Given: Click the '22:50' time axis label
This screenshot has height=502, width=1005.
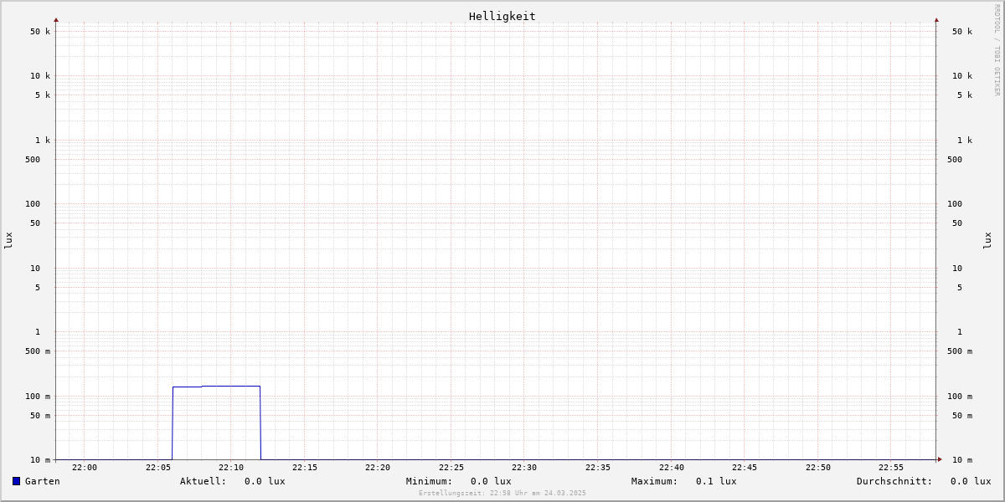Looking at the screenshot, I should pyautogui.click(x=818, y=468).
